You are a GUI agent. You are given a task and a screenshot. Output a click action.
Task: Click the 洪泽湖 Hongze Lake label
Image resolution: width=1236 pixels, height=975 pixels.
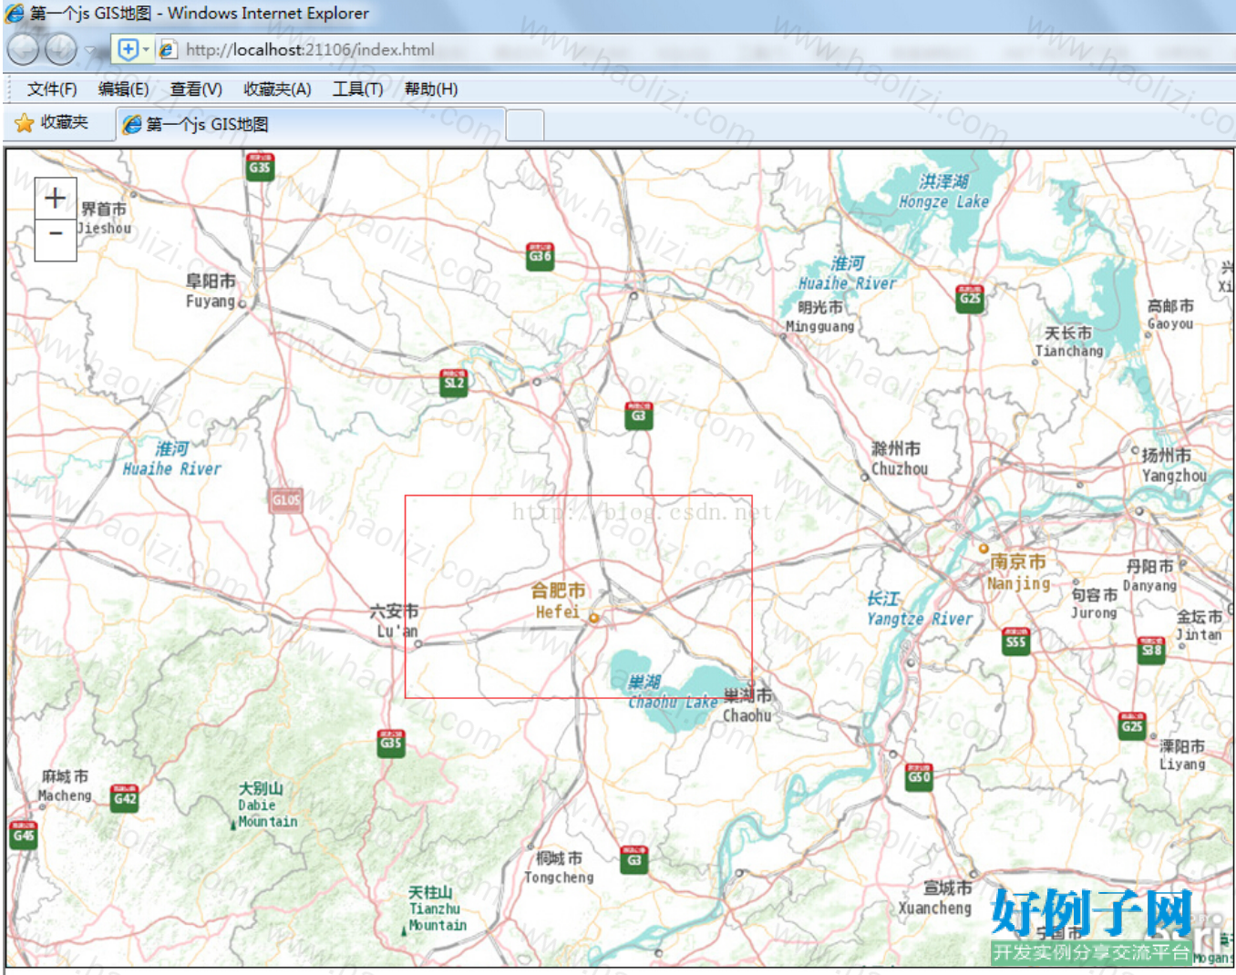click(x=943, y=191)
